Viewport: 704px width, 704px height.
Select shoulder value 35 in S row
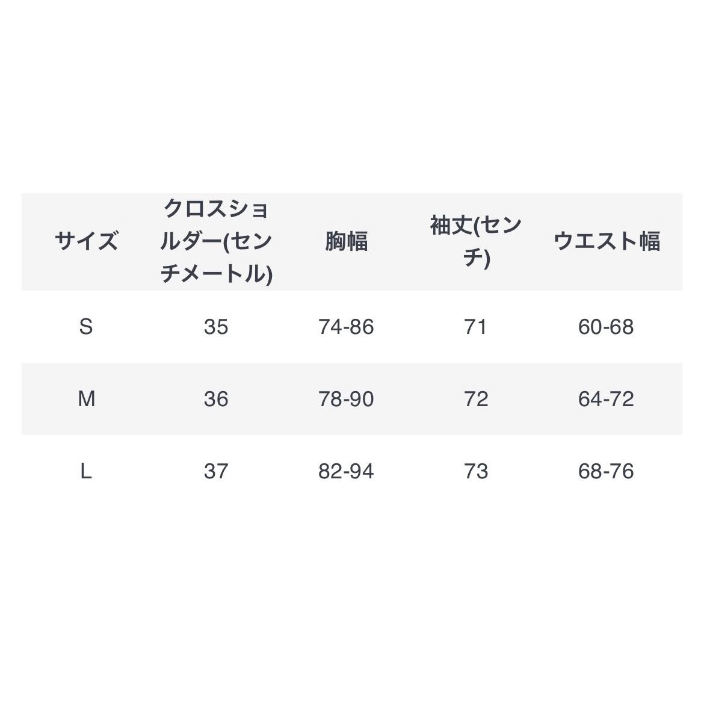[216, 327]
